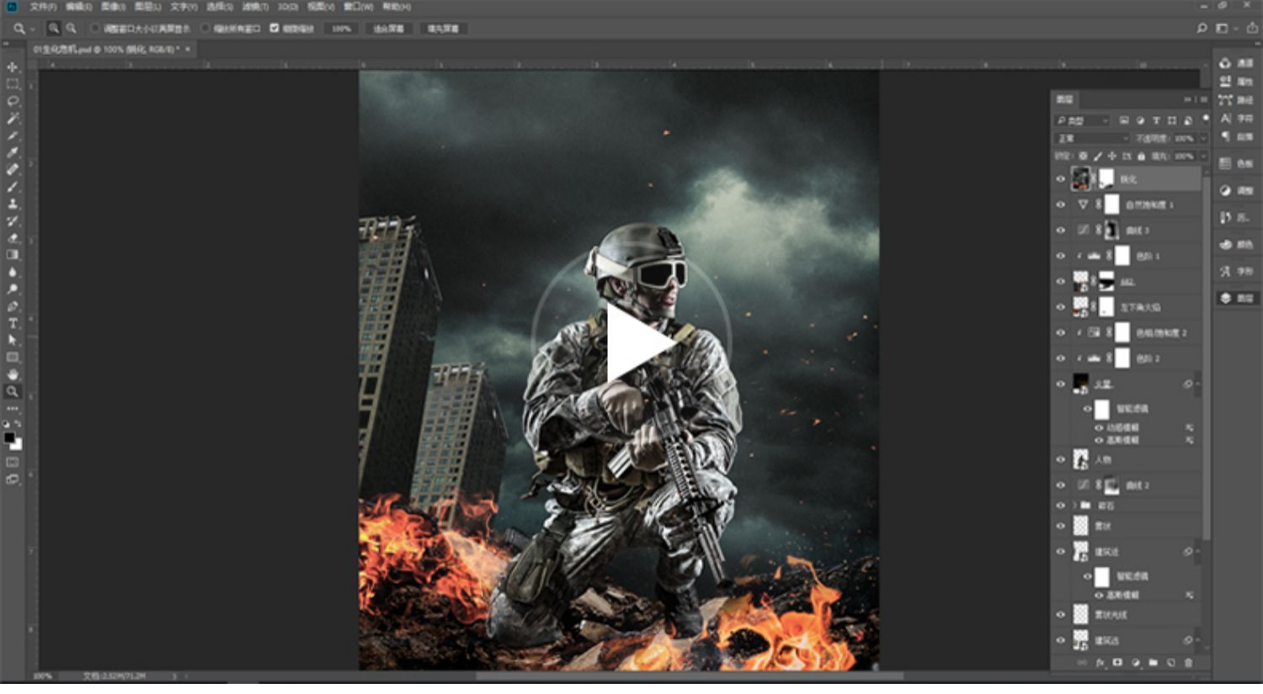Image resolution: width=1263 pixels, height=694 pixels.
Task: Open the 窗口(W) menu
Action: pos(358,7)
